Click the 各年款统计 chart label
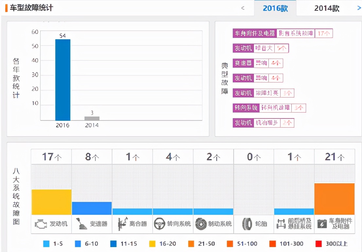This screenshot has width=362, height=252. [x=16, y=78]
